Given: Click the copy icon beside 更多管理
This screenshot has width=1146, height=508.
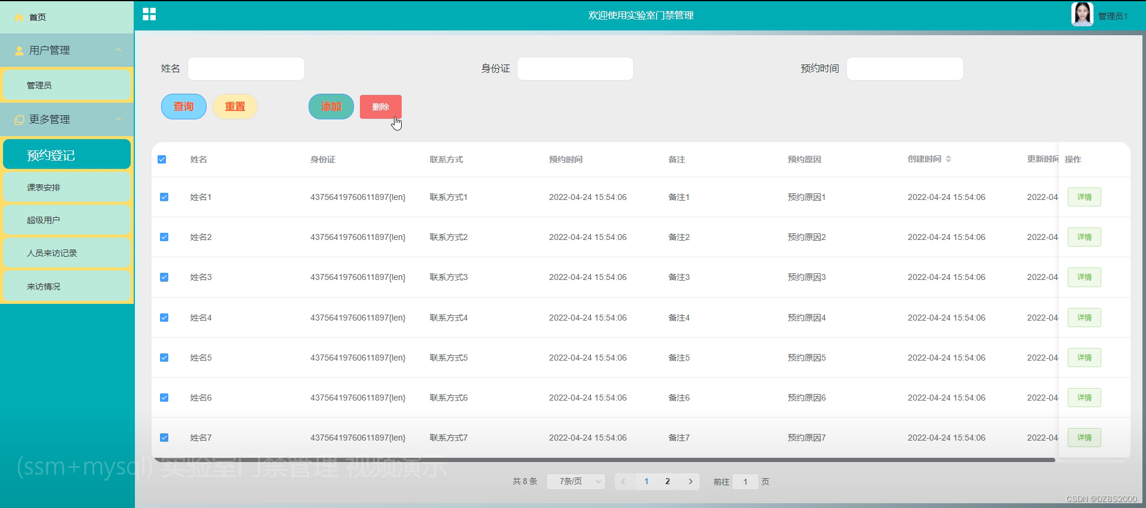Looking at the screenshot, I should click(19, 119).
